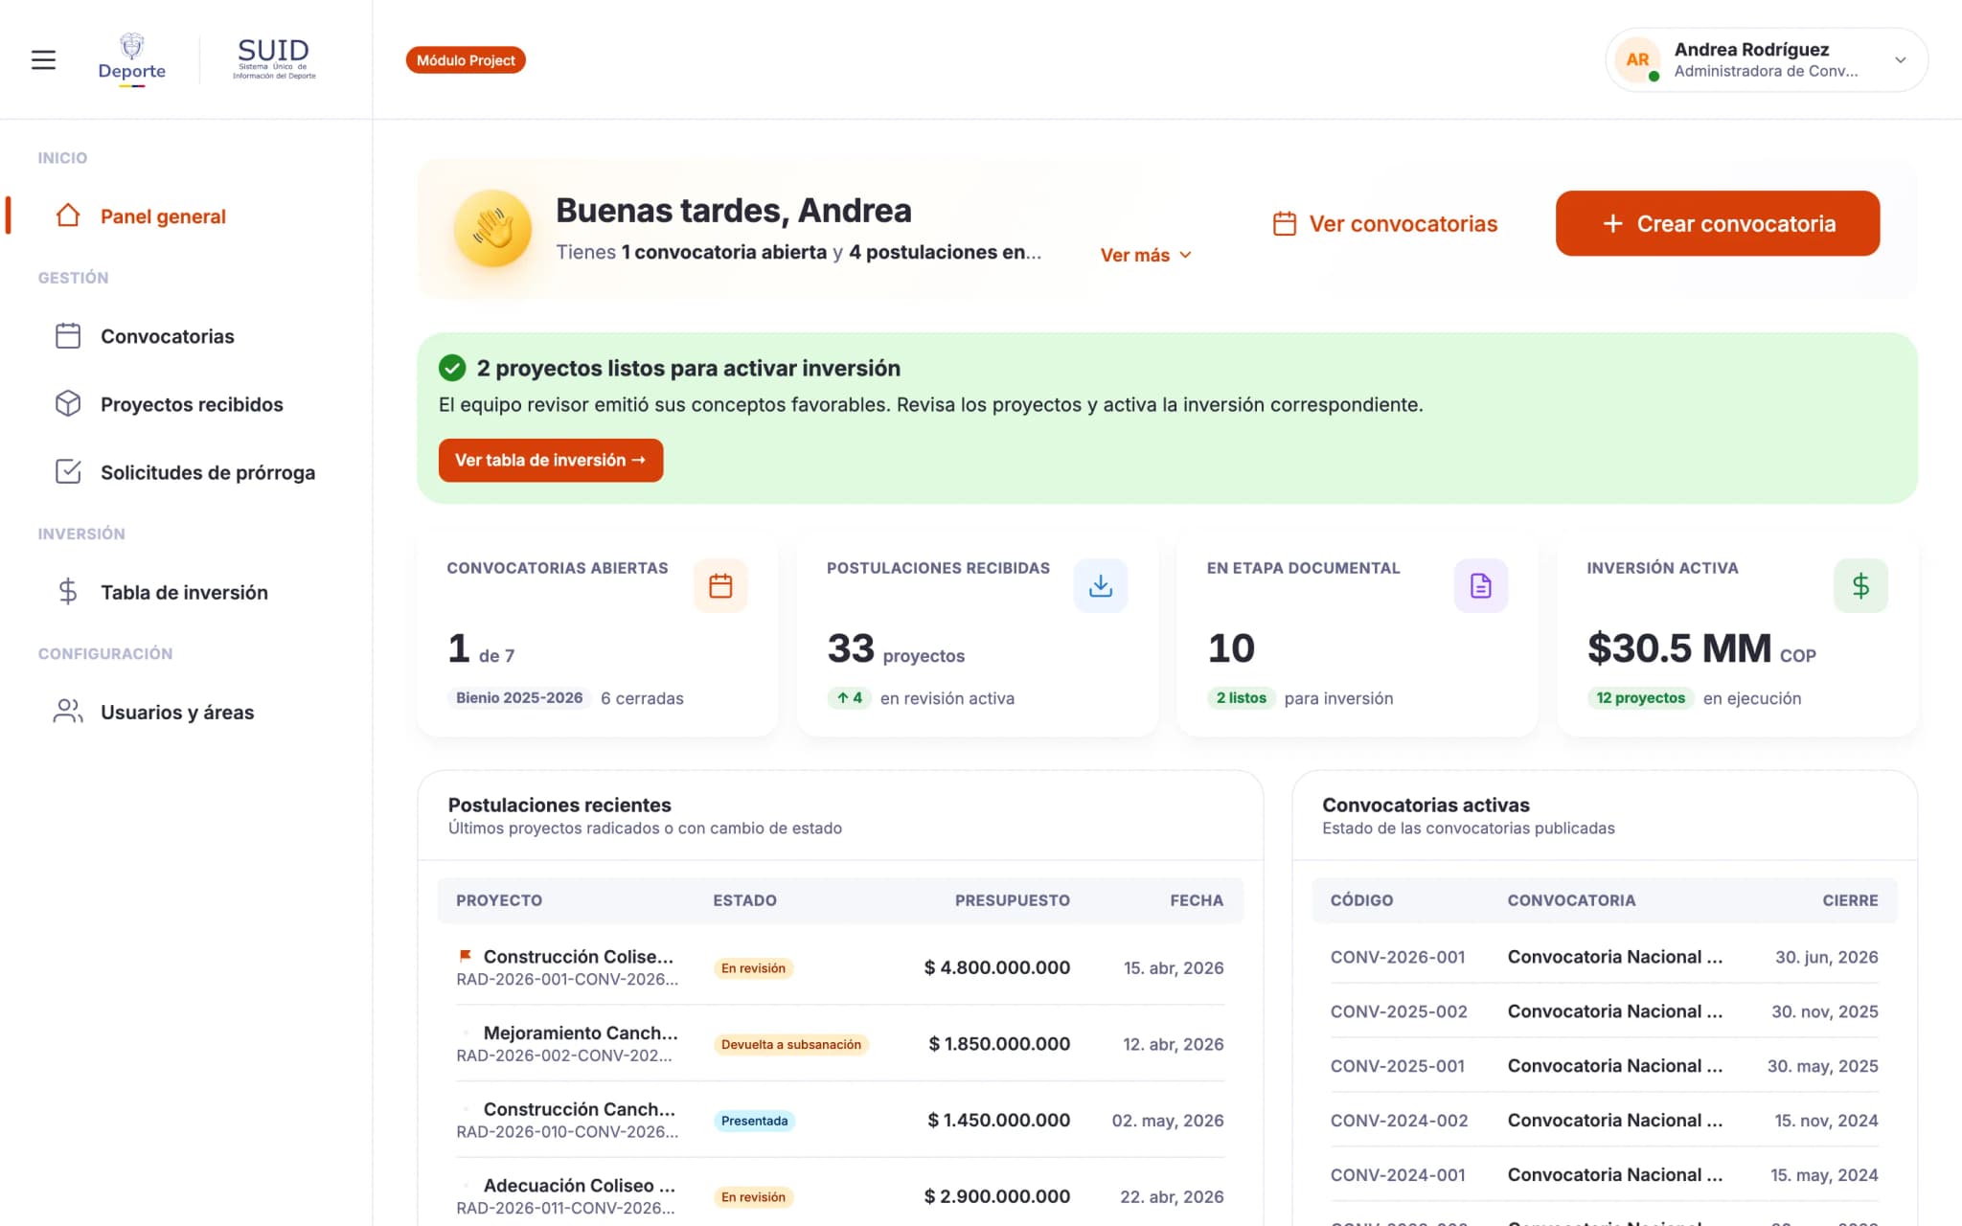Click budget $ 1.450.000.000 cell
This screenshot has height=1226, width=1962.
(998, 1120)
